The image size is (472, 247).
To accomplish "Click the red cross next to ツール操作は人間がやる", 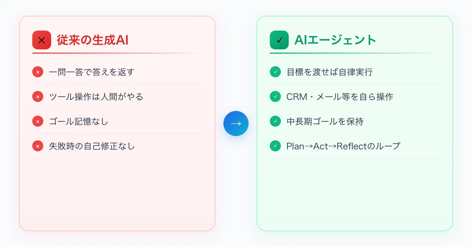I will 38,97.
